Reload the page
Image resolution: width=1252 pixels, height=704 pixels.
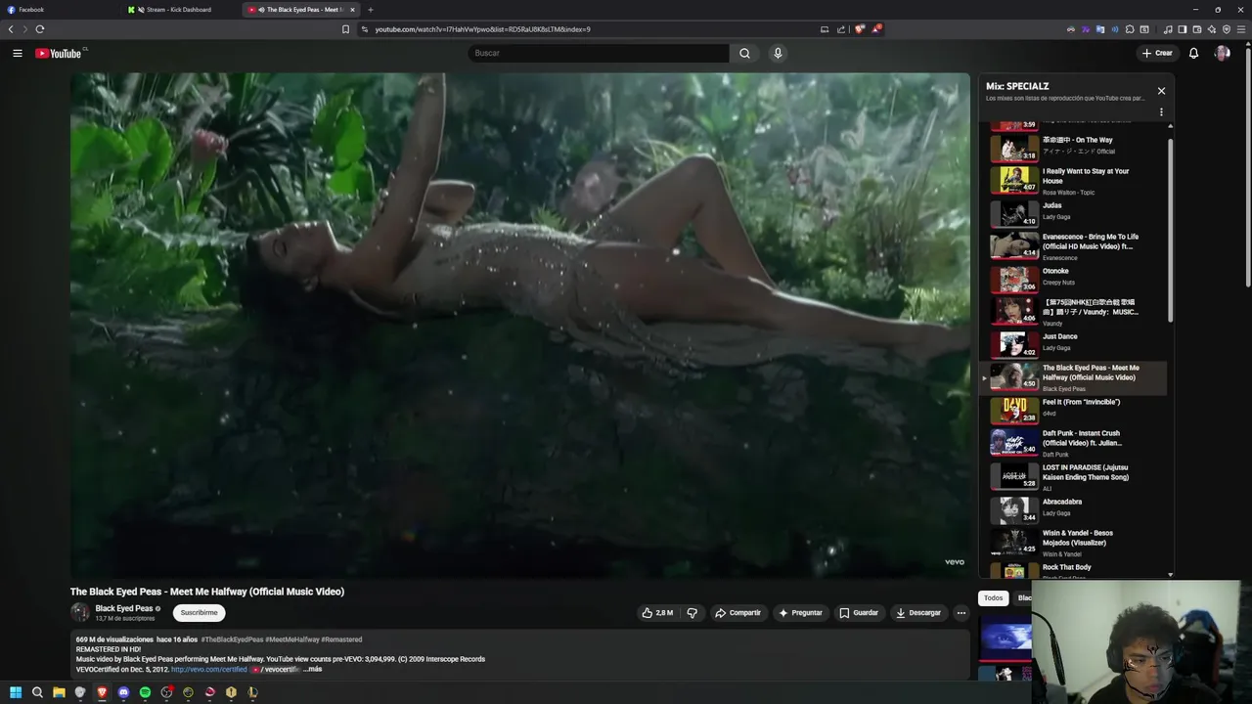click(x=40, y=29)
